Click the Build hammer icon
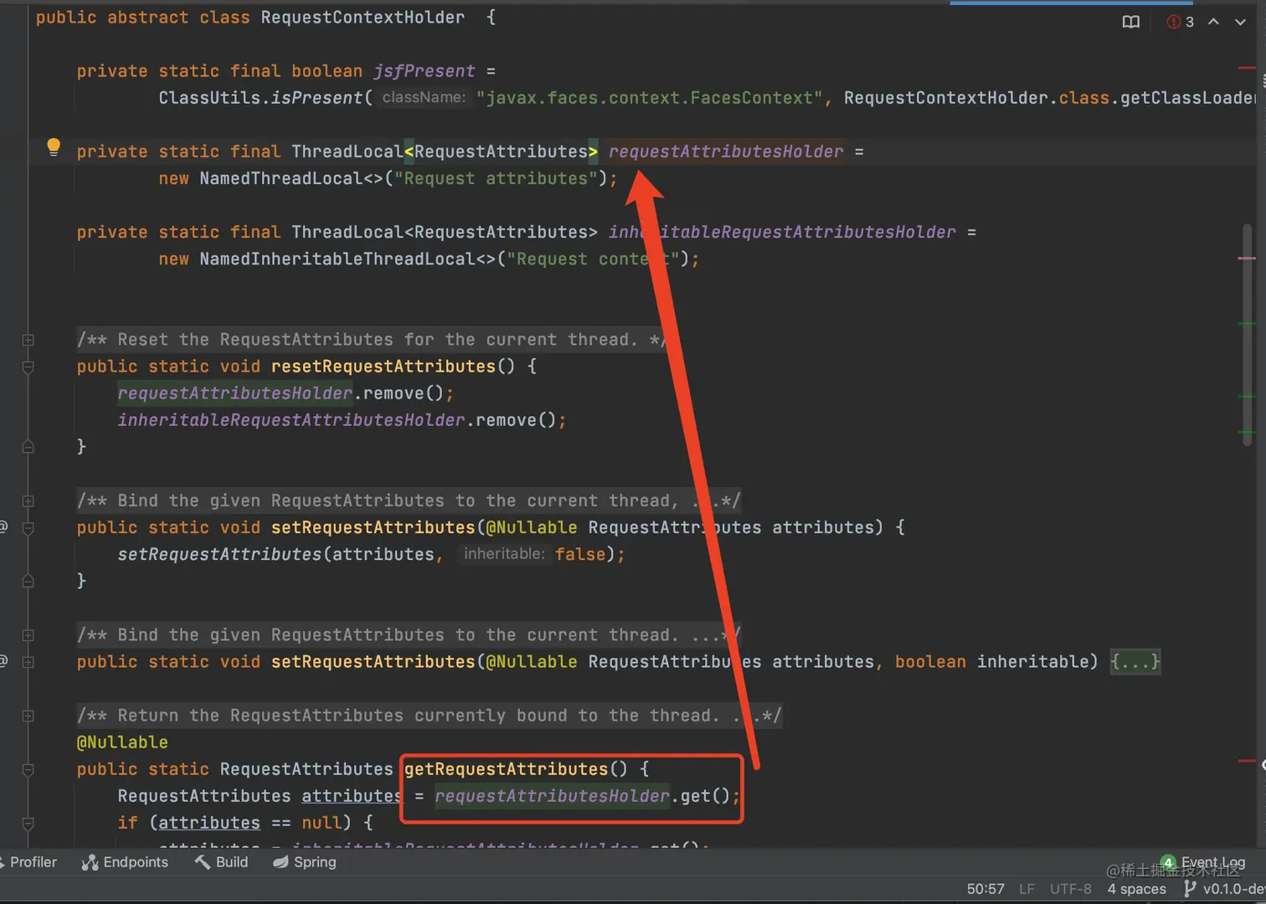 (x=203, y=862)
